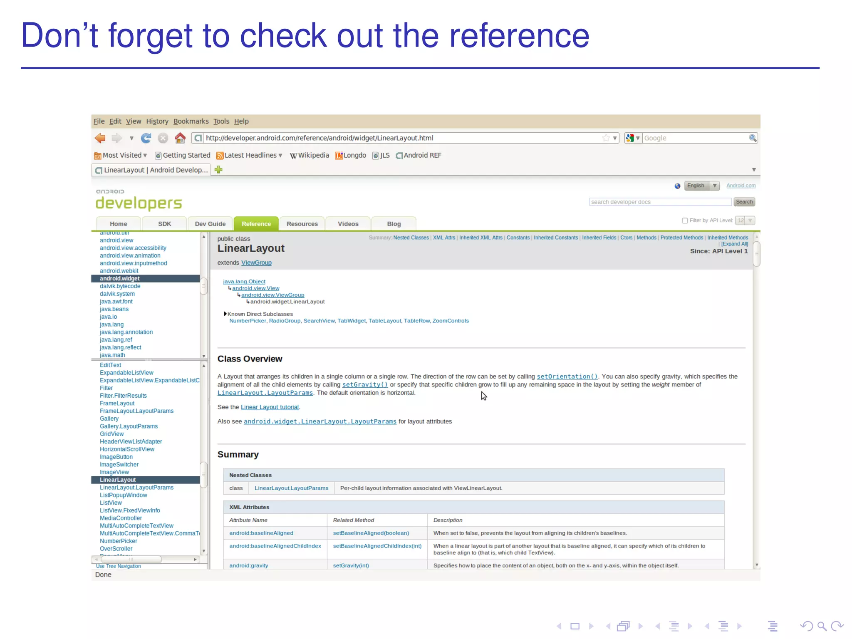Image resolution: width=852 pixels, height=639 pixels.
Task: Open the API level 12 dropdown
Action: point(745,220)
